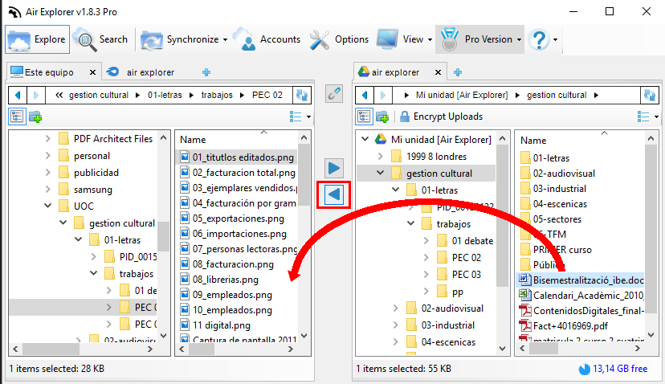Select PEC 03 folder in right tree
Viewport: 665px width, 384px height.
pyautogui.click(x=467, y=275)
